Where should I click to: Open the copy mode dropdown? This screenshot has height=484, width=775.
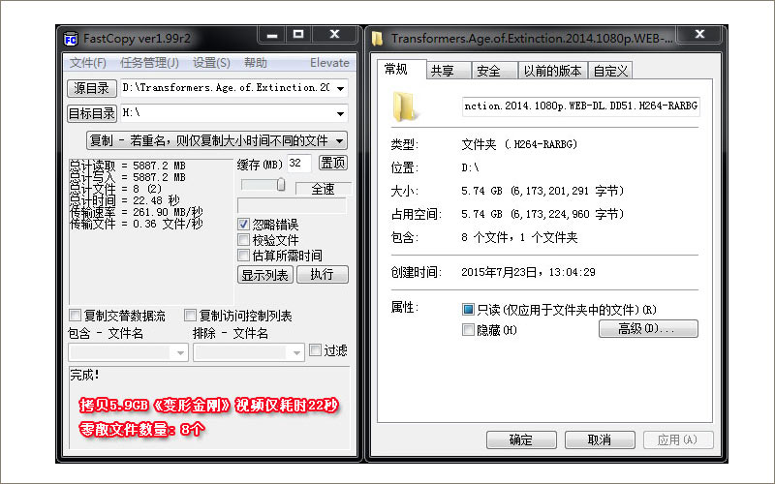pos(339,140)
